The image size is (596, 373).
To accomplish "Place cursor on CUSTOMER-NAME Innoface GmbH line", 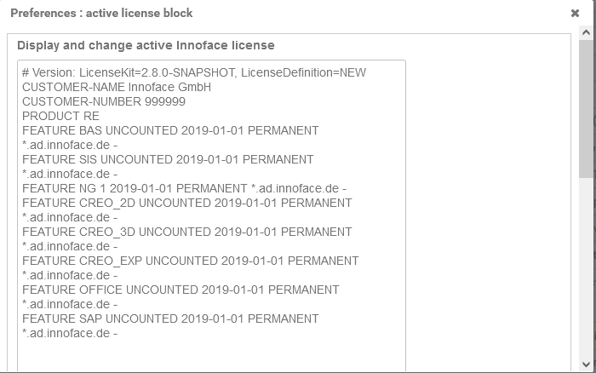I will [x=117, y=87].
